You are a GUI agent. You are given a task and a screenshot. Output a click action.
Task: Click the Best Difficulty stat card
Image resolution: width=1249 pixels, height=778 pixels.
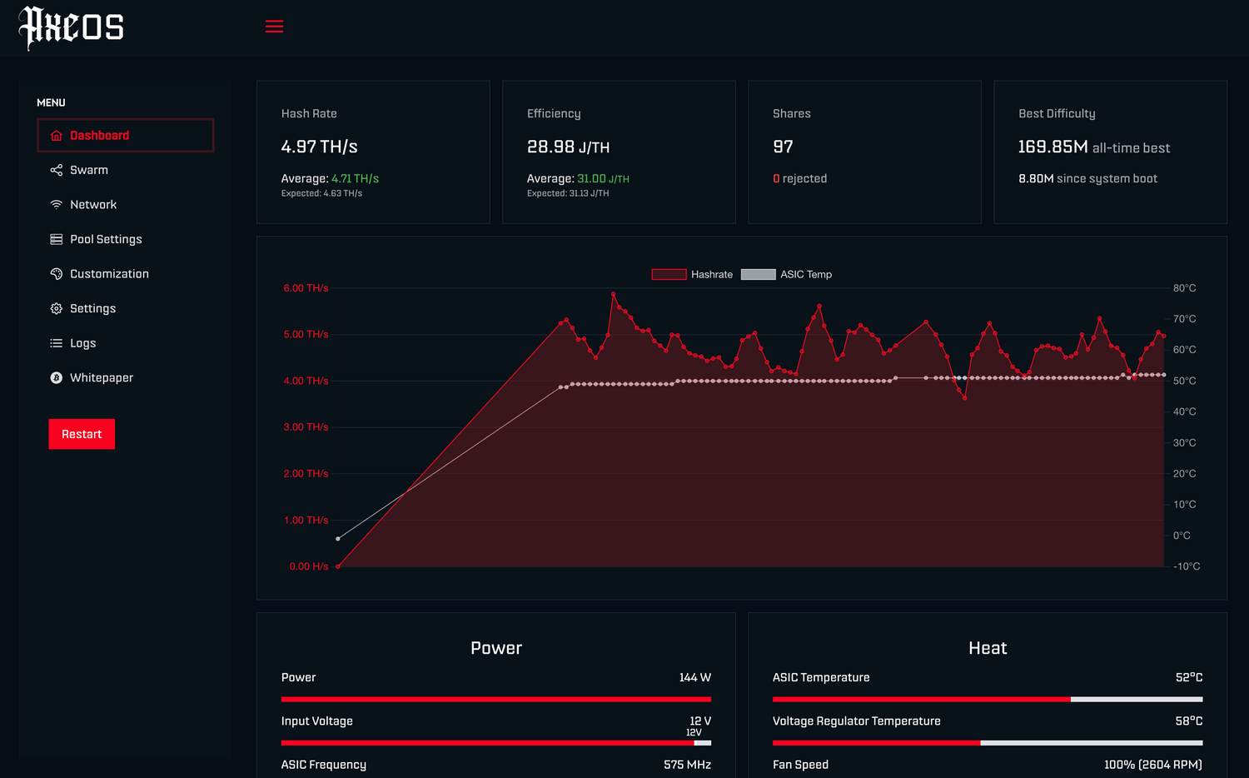click(x=1111, y=152)
